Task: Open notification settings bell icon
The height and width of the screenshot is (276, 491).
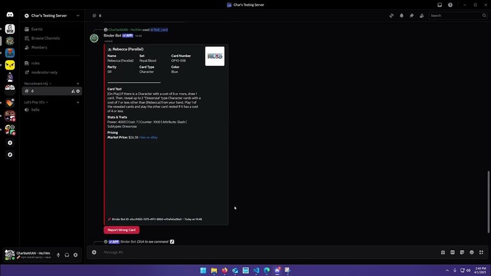Action: [401, 16]
